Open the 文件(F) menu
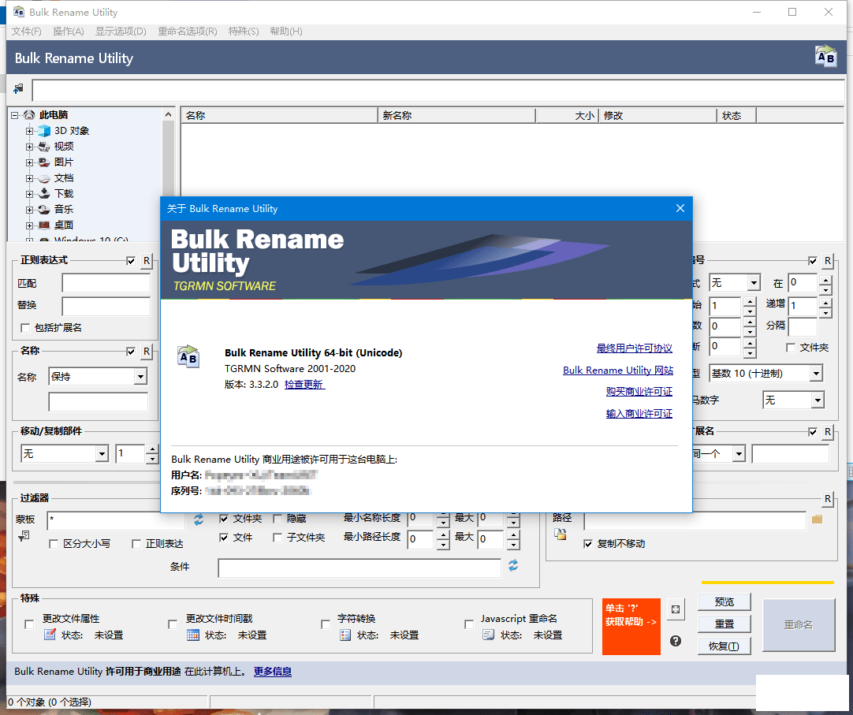The height and width of the screenshot is (715, 853). [27, 31]
